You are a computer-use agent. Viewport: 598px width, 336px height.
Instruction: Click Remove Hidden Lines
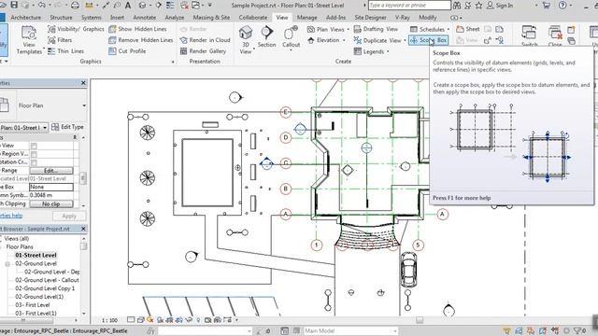coord(141,40)
